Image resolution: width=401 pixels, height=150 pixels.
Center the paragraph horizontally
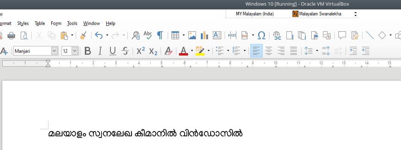pyautogui.click(x=268, y=51)
